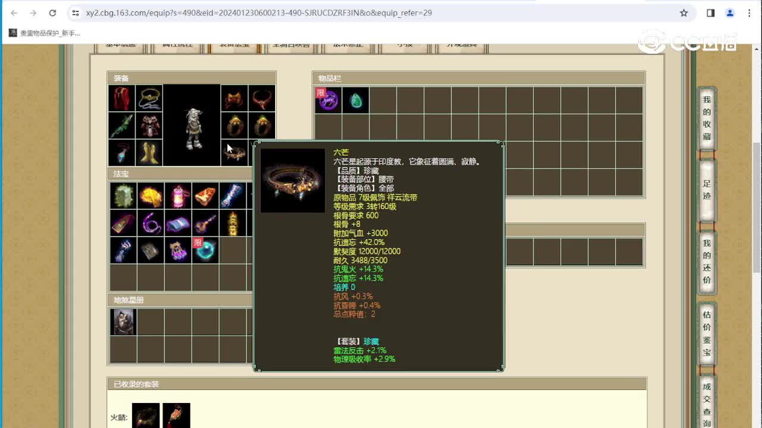Viewport: 762px width, 428px height.
Task: Click the enlarged belt image in tooltip
Action: tap(293, 181)
